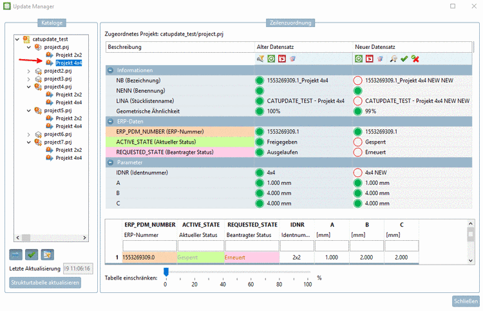Select project6.prj in the catalog tree
The width and height of the screenshot is (483, 311).
pos(57,134)
